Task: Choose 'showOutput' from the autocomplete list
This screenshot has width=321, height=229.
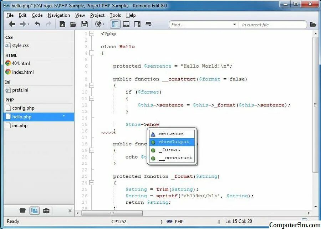Action: click(x=172, y=142)
